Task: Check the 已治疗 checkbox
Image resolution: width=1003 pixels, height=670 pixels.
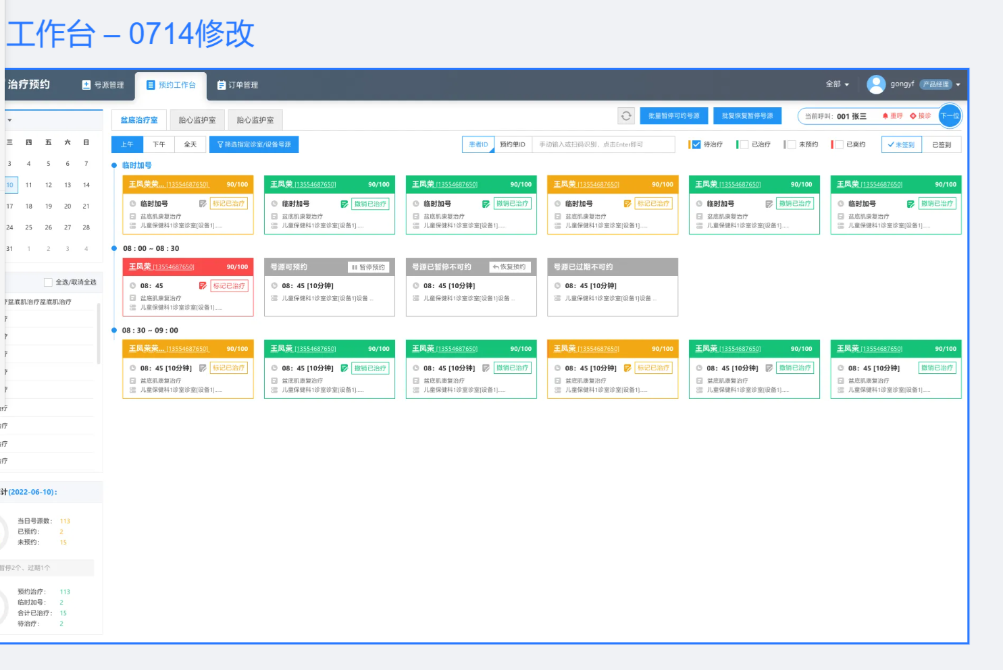Action: [x=744, y=144]
